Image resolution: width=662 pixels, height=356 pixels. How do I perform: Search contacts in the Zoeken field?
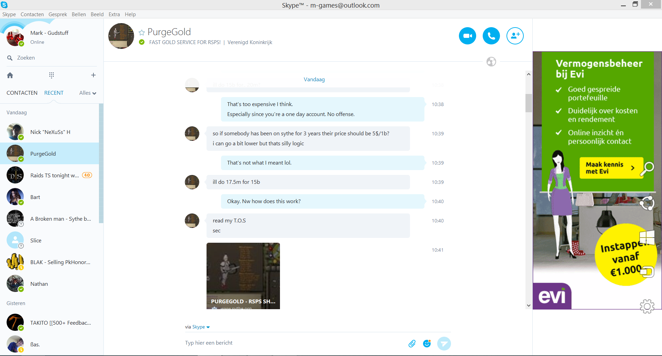pyautogui.click(x=52, y=58)
